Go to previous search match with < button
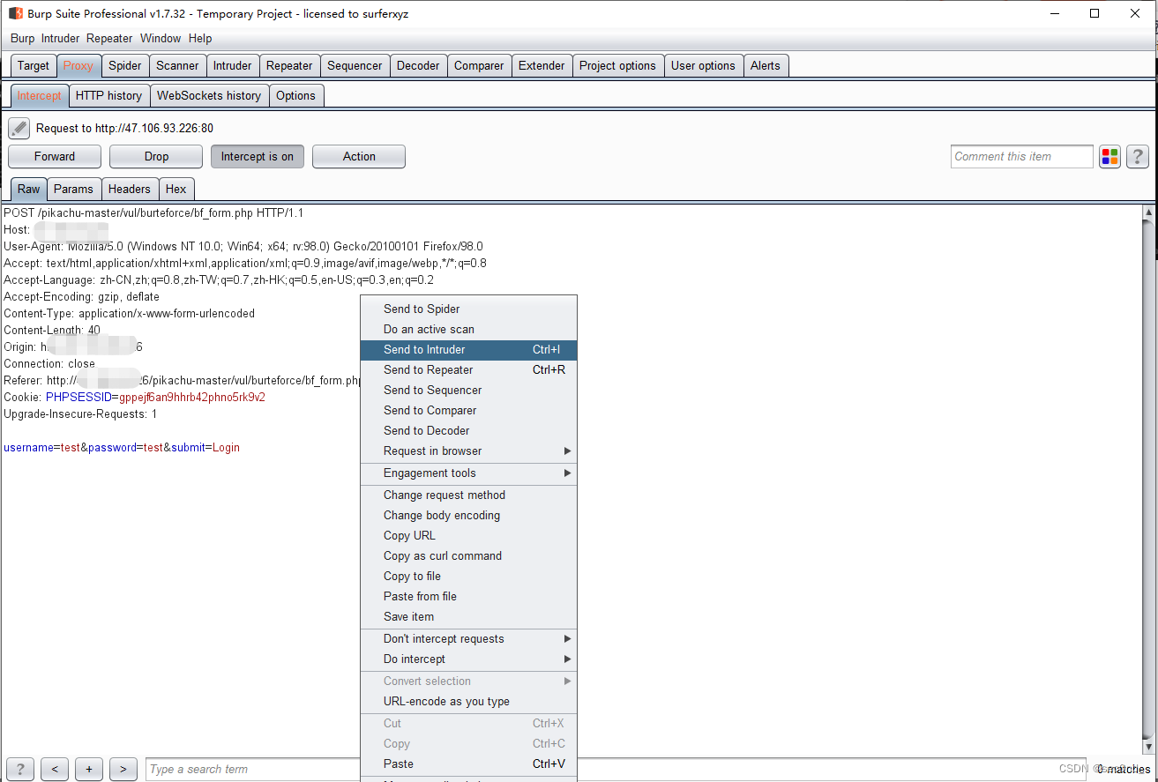1158x782 pixels. click(x=55, y=769)
